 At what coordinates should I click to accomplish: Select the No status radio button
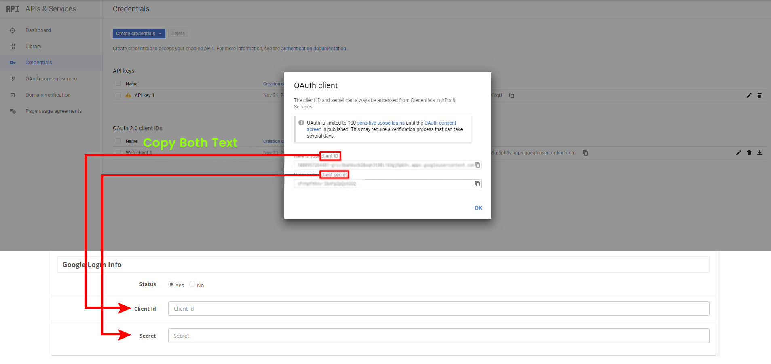click(192, 284)
